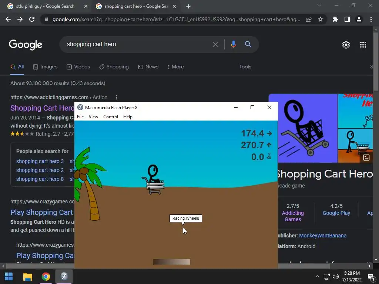Close the 'stfu pink guy' tab
Image resolution: width=379 pixels, height=284 pixels.
pyautogui.click(x=86, y=6)
